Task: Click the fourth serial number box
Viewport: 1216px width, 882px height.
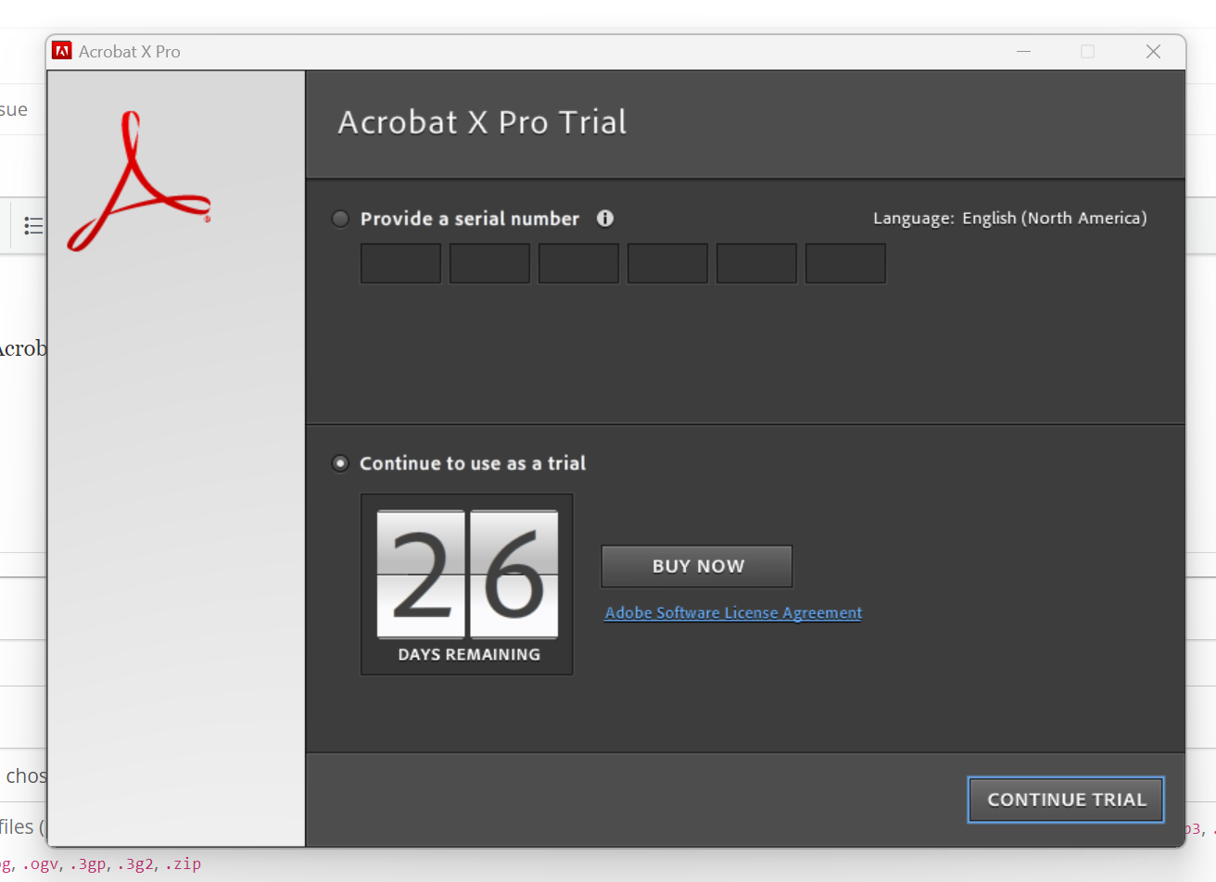Action: point(667,263)
